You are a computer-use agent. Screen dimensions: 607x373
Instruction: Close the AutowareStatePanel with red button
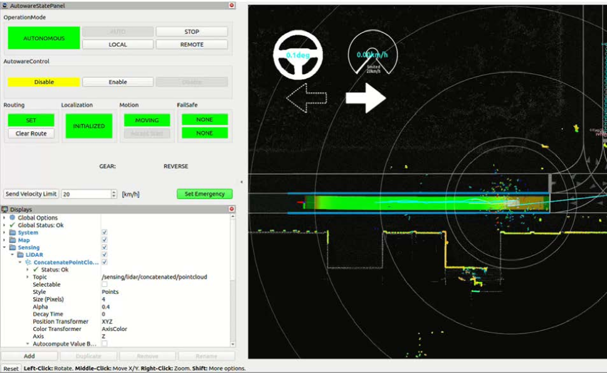(231, 5)
